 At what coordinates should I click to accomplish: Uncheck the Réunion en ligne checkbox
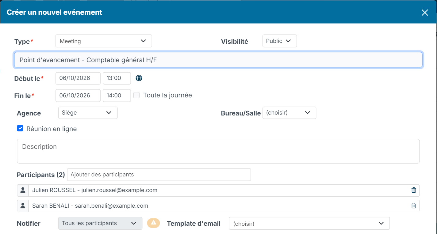point(20,129)
